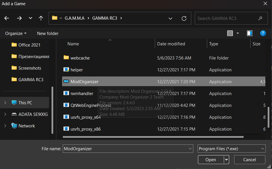Expand the address bar history dropdown
Image resolution: width=272 pixels, height=169 pixels.
pos(170,18)
